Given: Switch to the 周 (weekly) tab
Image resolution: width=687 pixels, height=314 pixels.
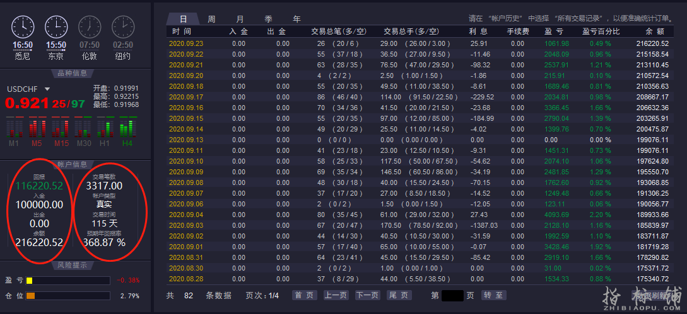Looking at the screenshot, I should pos(211,19).
